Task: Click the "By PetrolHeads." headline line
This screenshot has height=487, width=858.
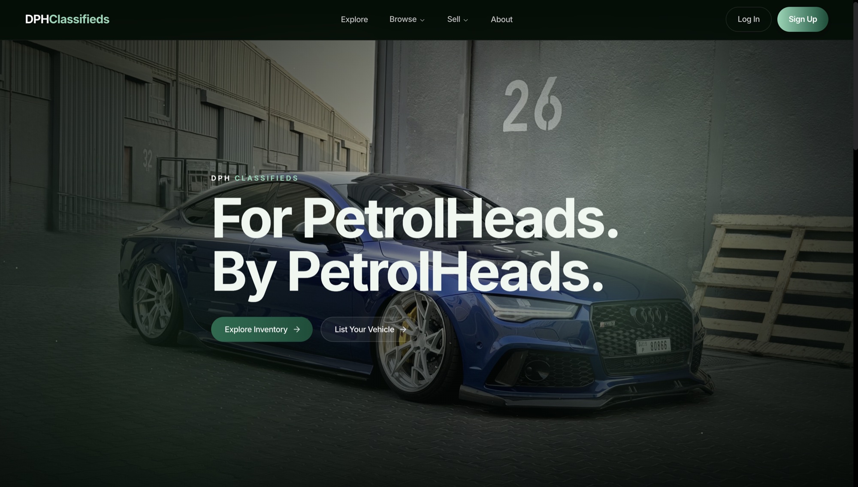Action: (408, 272)
